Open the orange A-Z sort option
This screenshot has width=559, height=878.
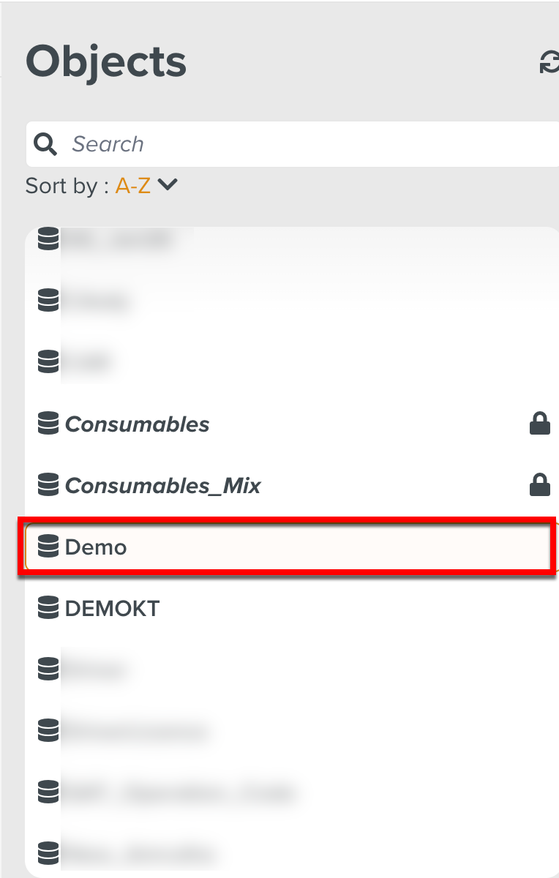[x=132, y=186]
